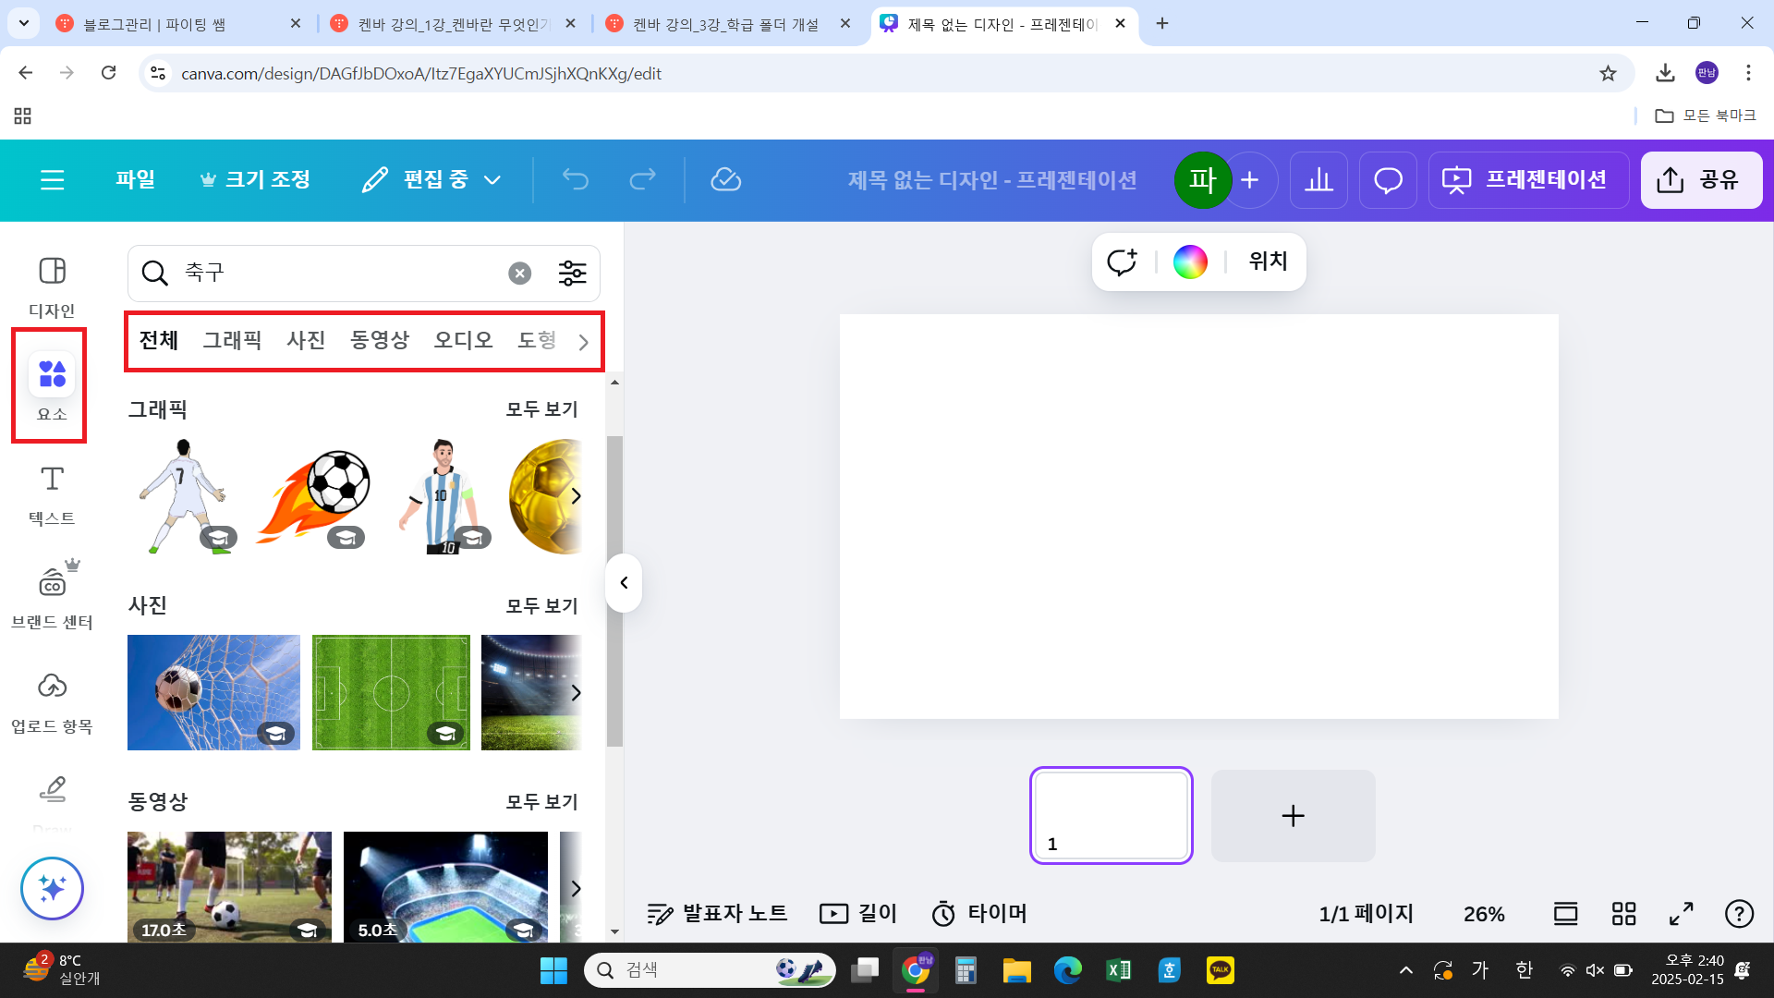
Task: Open comments via the speech bubble icon
Action: pos(1387,179)
